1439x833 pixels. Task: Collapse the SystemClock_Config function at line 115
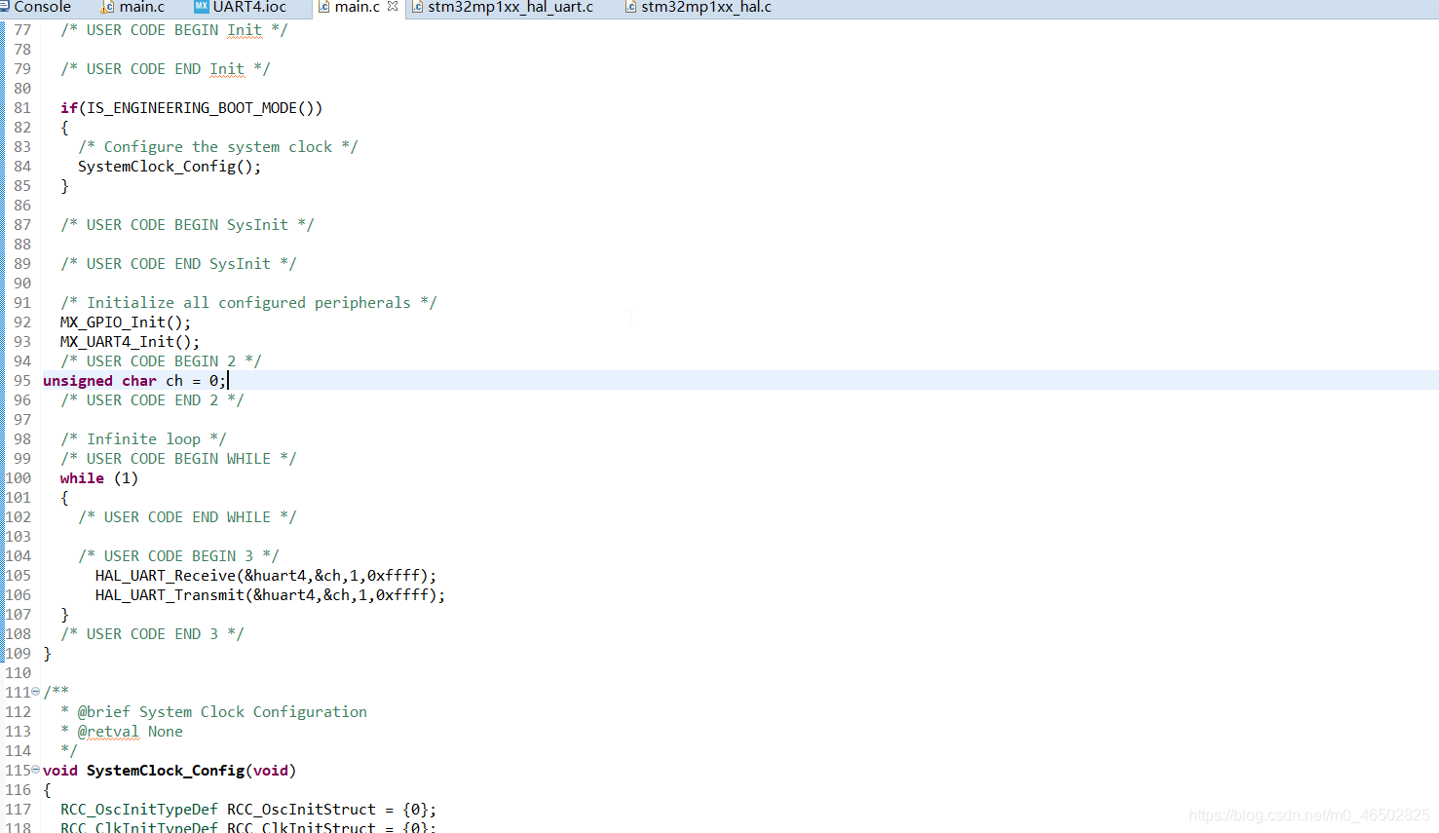coord(36,770)
